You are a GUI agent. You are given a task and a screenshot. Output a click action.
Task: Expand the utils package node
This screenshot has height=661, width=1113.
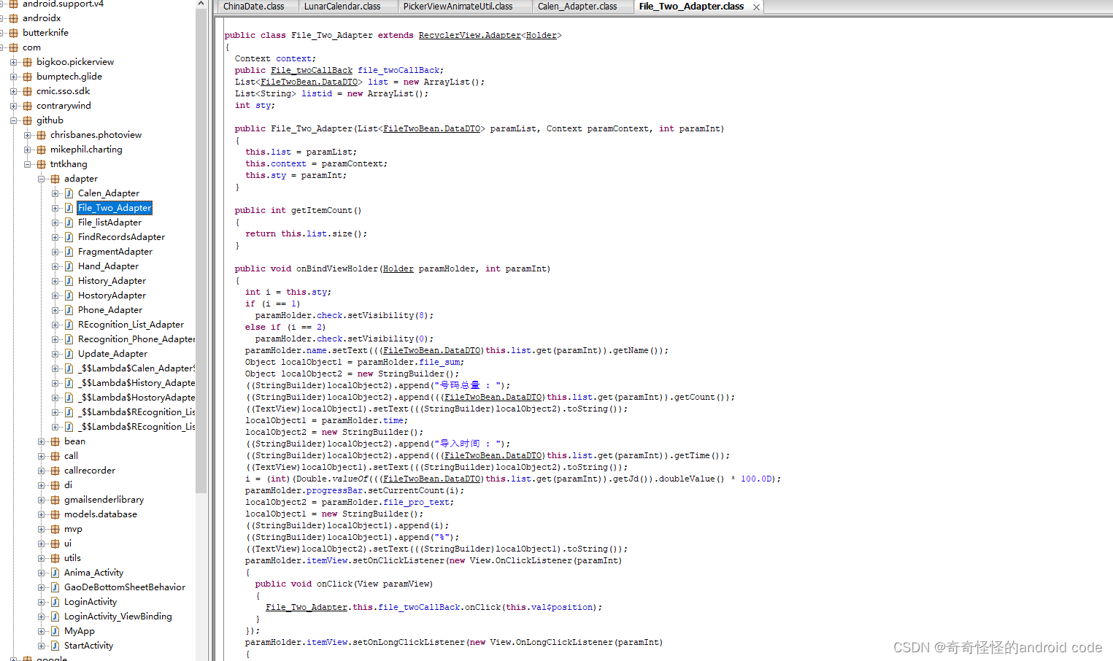point(42,558)
